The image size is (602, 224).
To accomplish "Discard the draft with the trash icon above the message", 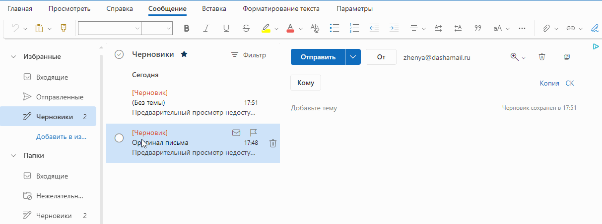I will coord(542,57).
